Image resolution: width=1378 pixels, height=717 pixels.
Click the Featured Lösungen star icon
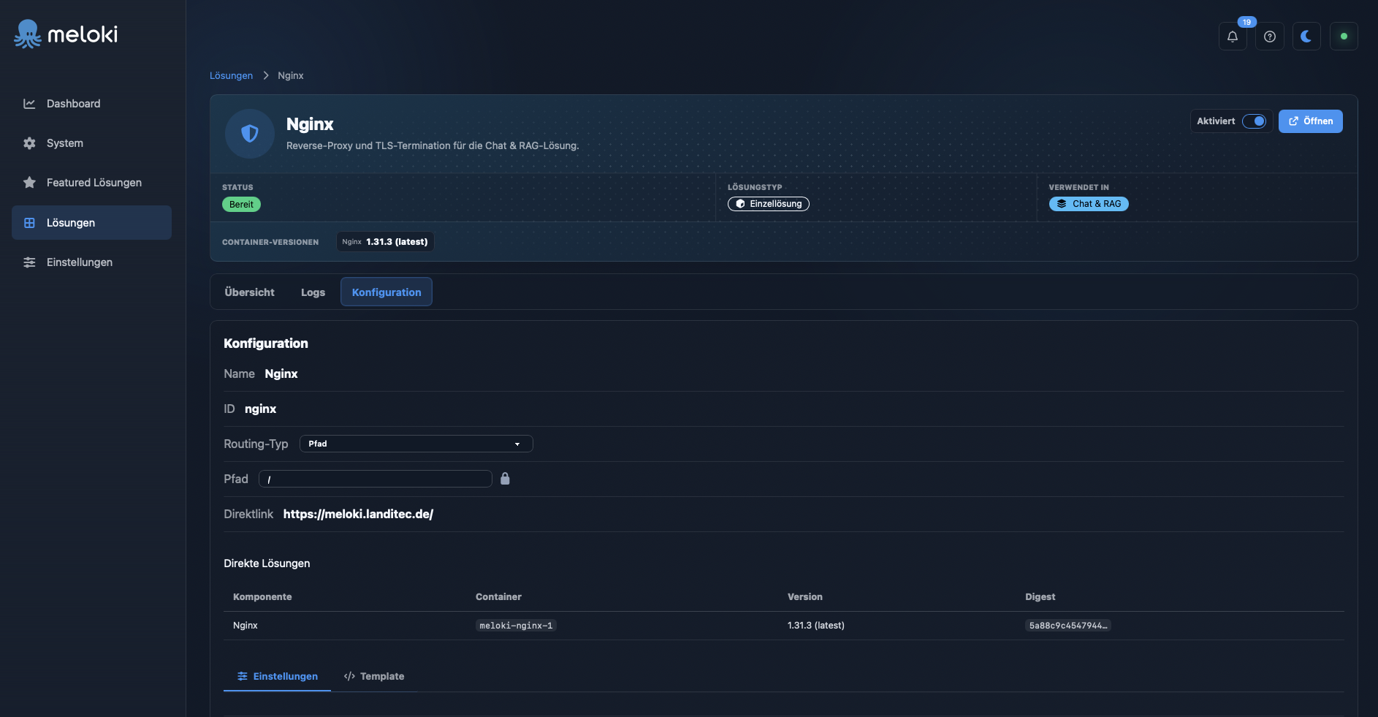point(29,183)
